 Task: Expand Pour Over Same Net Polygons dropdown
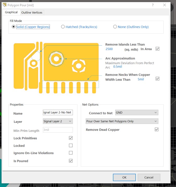[122, 121]
